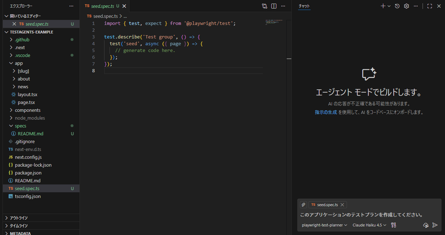Click the open changes icon above the editor
Screen dimensions: 445x235
pyautogui.click(x=264, y=6)
